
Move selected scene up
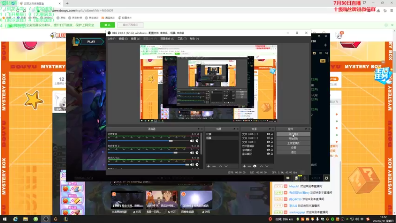tap(220, 166)
